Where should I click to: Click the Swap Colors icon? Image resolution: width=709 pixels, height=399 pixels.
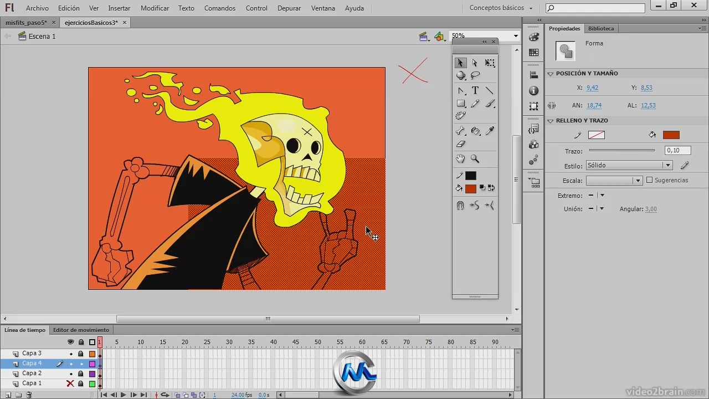pyautogui.click(x=491, y=188)
